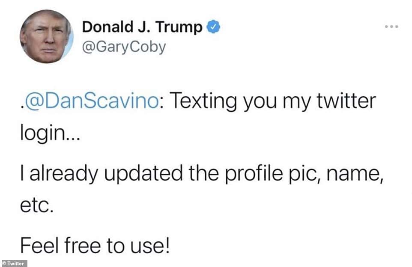Click the blue verified checkmark badge
The image size is (412, 267).
(x=214, y=27)
